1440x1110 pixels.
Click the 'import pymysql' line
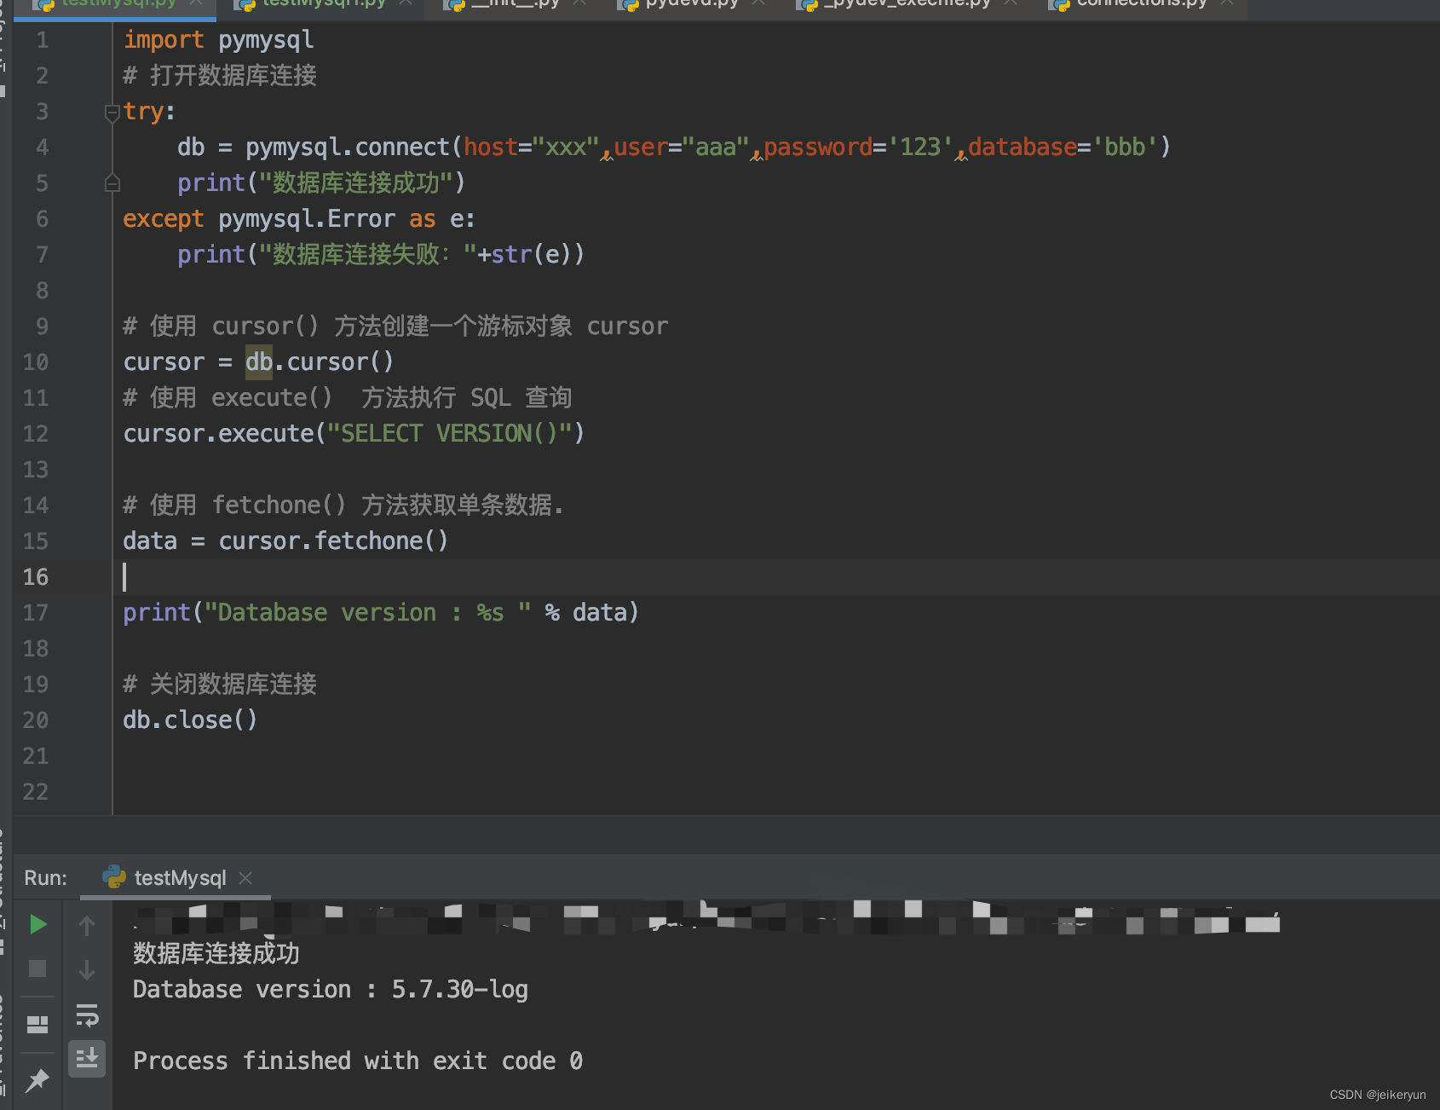pyautogui.click(x=219, y=40)
